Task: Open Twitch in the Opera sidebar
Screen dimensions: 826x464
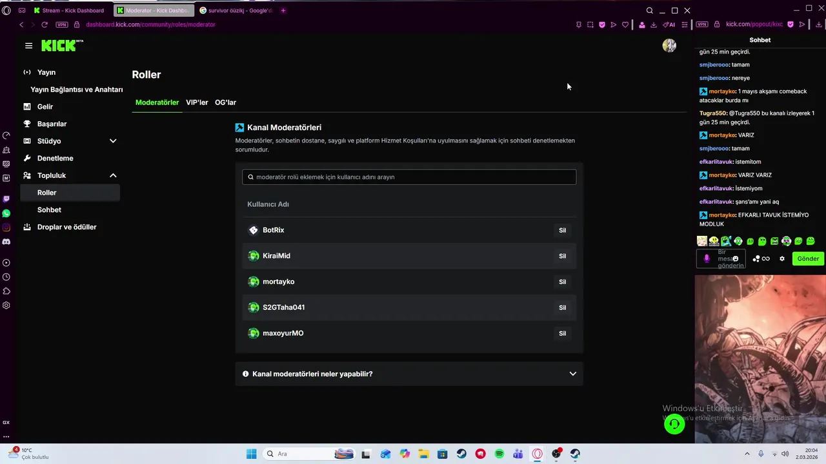Action: (x=6, y=199)
